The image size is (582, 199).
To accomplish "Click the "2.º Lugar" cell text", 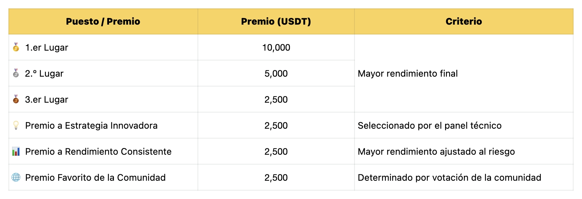I will [44, 73].
